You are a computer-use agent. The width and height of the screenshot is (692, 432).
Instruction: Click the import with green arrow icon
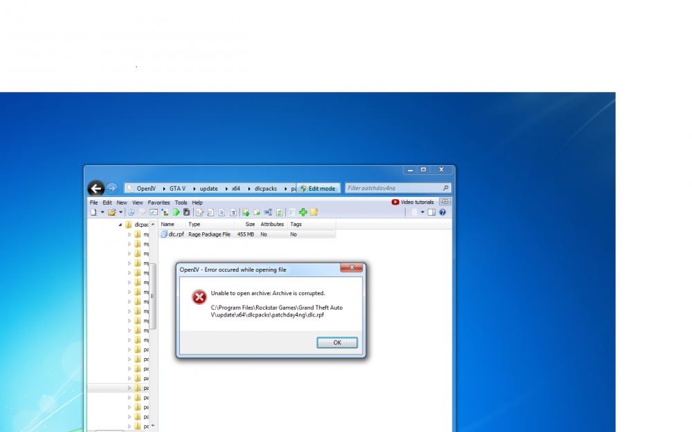click(246, 212)
